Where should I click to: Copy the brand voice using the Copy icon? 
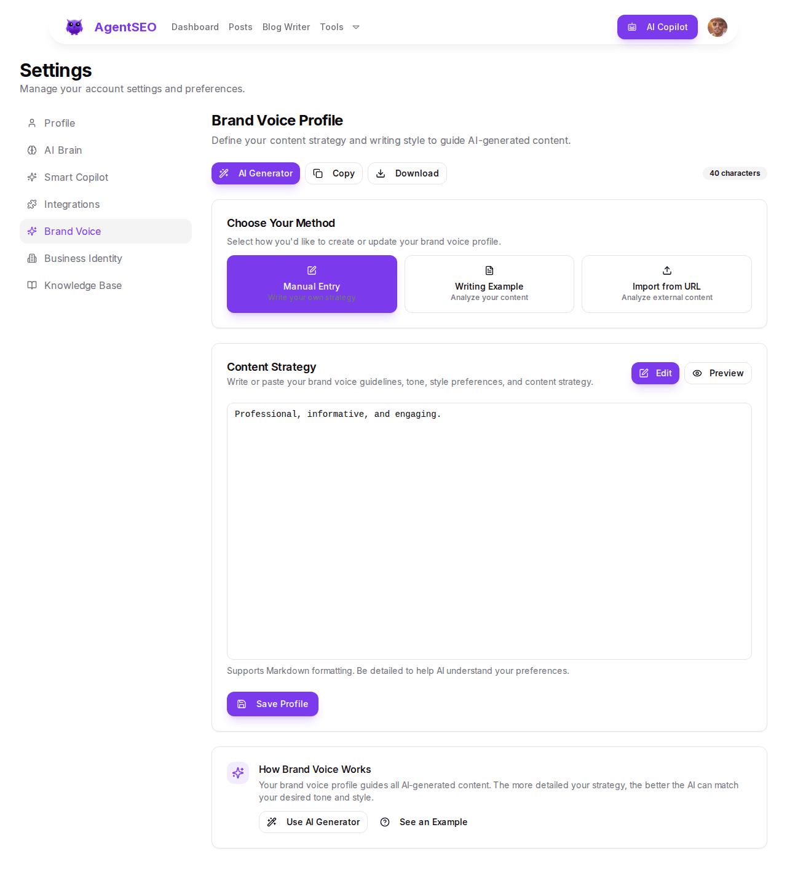(318, 173)
